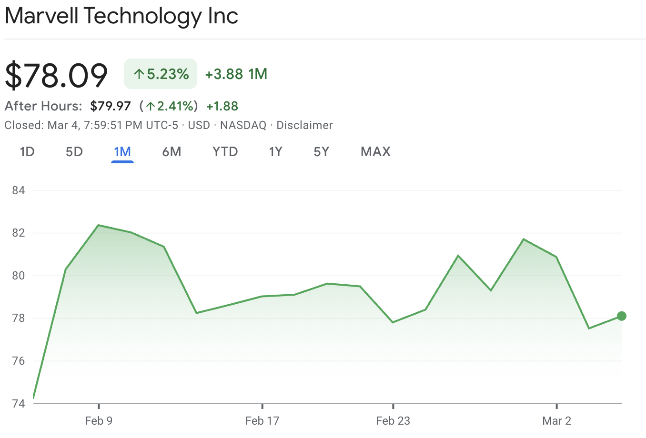Screen dimensions: 646x438
Task: Open the Disclaimer link
Action: click(x=304, y=125)
